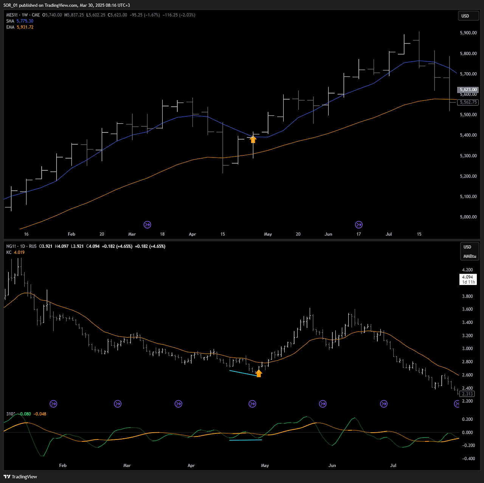Click the Jul label on the NG1! time axis
Screen dimensions: 484x483
393,466
